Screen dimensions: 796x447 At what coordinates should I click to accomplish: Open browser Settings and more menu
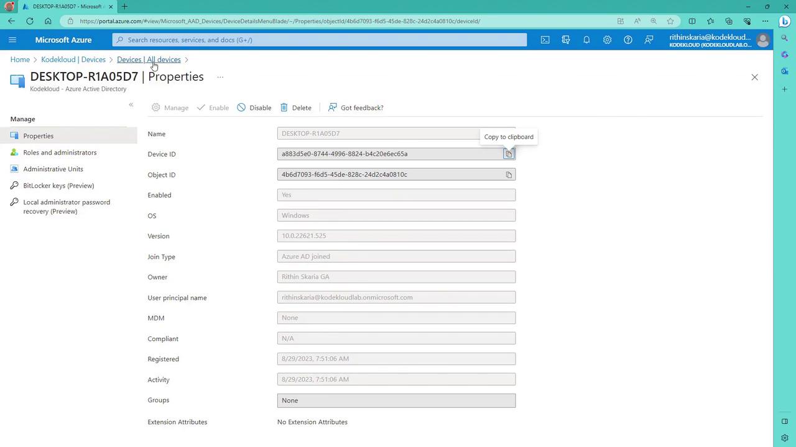tap(766, 21)
